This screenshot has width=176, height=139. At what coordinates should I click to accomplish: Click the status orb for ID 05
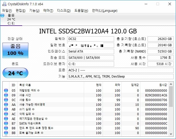[x=6, y=90]
